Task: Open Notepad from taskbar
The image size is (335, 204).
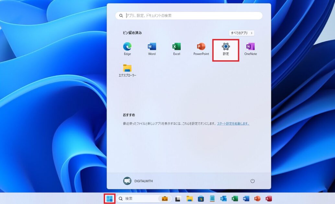Action: (x=212, y=199)
